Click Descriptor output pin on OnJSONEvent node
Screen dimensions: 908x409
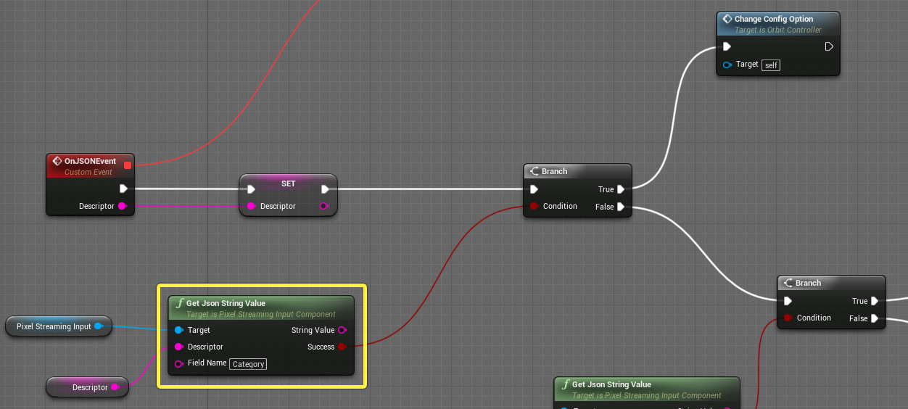[122, 206]
